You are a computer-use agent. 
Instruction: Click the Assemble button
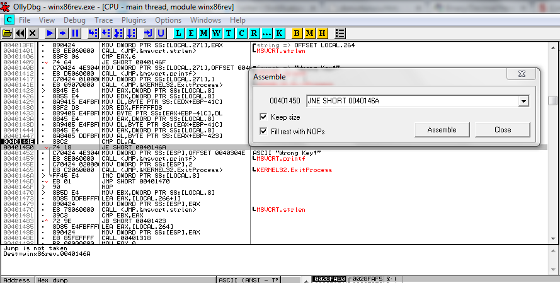(442, 130)
